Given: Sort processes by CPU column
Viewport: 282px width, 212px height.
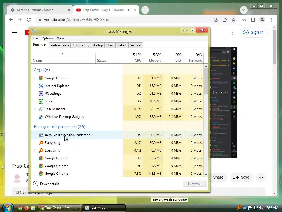Looking at the screenshot, I should point(133,57).
